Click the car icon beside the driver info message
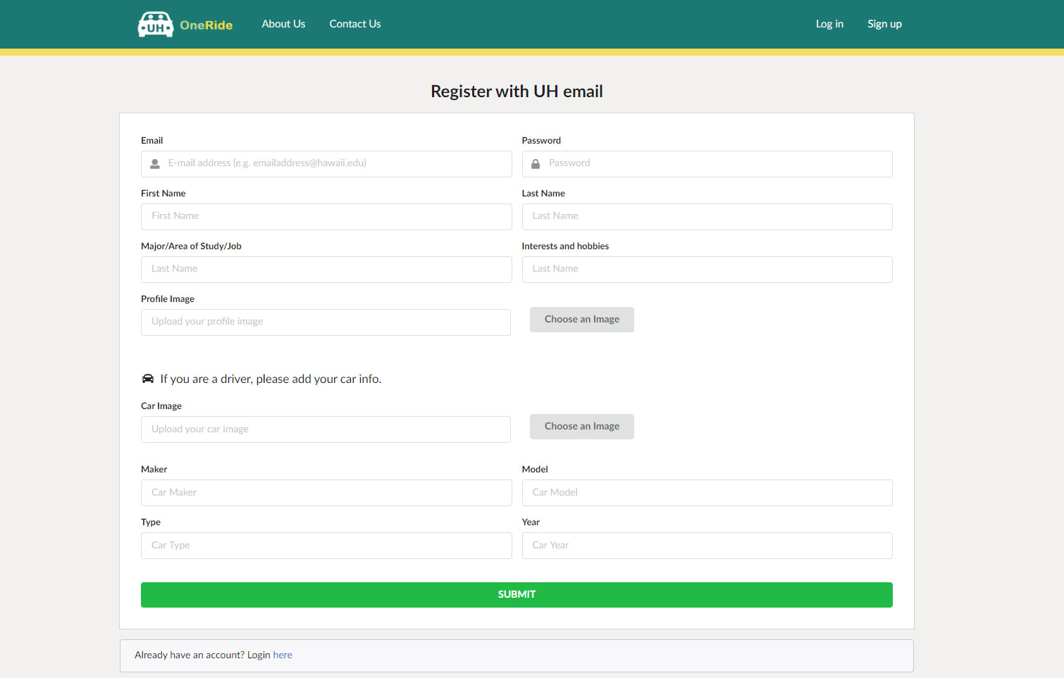1064x678 pixels. tap(147, 378)
